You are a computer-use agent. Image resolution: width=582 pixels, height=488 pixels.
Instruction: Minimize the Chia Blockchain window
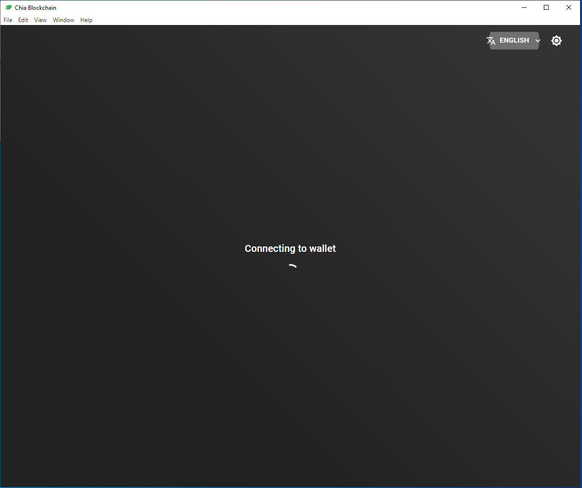(x=524, y=7)
